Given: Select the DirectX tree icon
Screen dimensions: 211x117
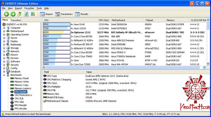Looking at the screenshot, I should point(8,55).
